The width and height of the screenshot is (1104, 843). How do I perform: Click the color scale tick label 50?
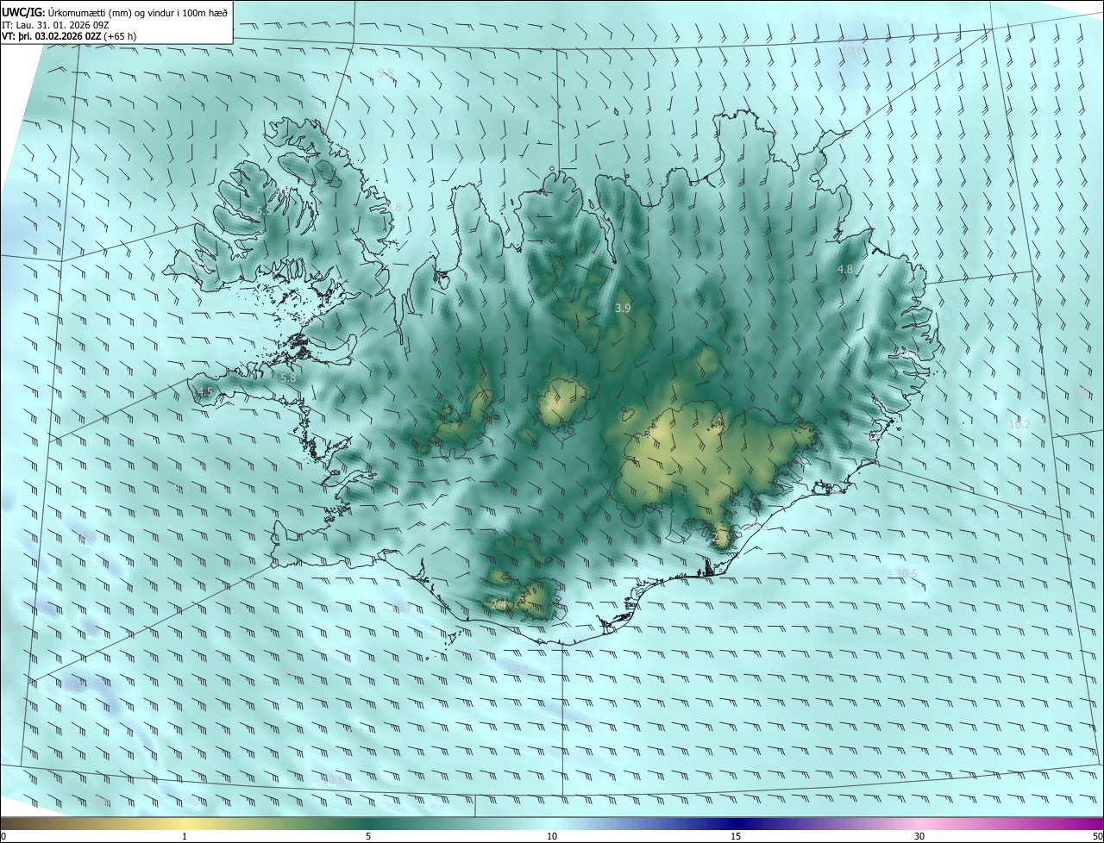click(1097, 836)
